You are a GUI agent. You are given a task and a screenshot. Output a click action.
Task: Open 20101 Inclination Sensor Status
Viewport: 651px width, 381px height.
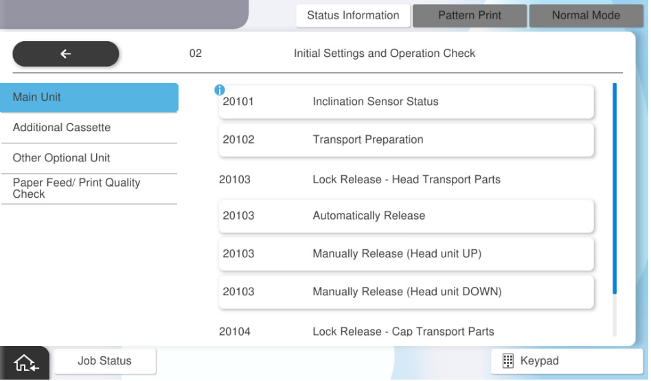coord(406,102)
